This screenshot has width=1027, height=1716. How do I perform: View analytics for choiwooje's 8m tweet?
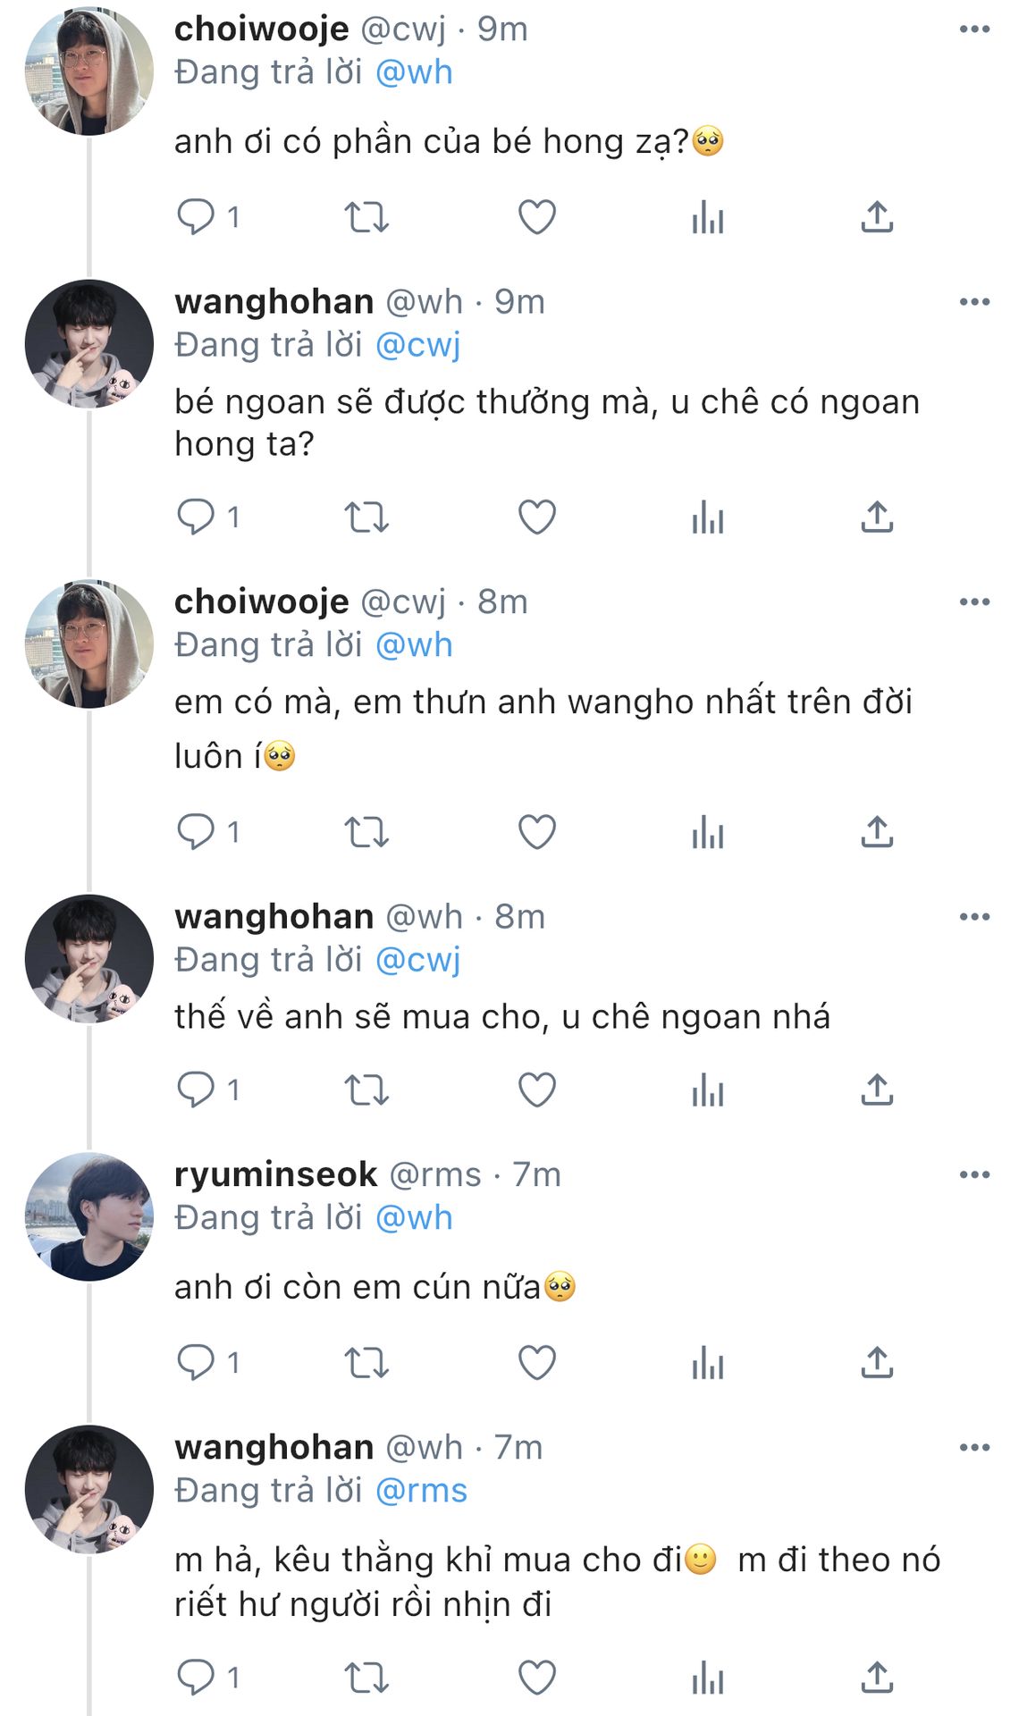707,832
